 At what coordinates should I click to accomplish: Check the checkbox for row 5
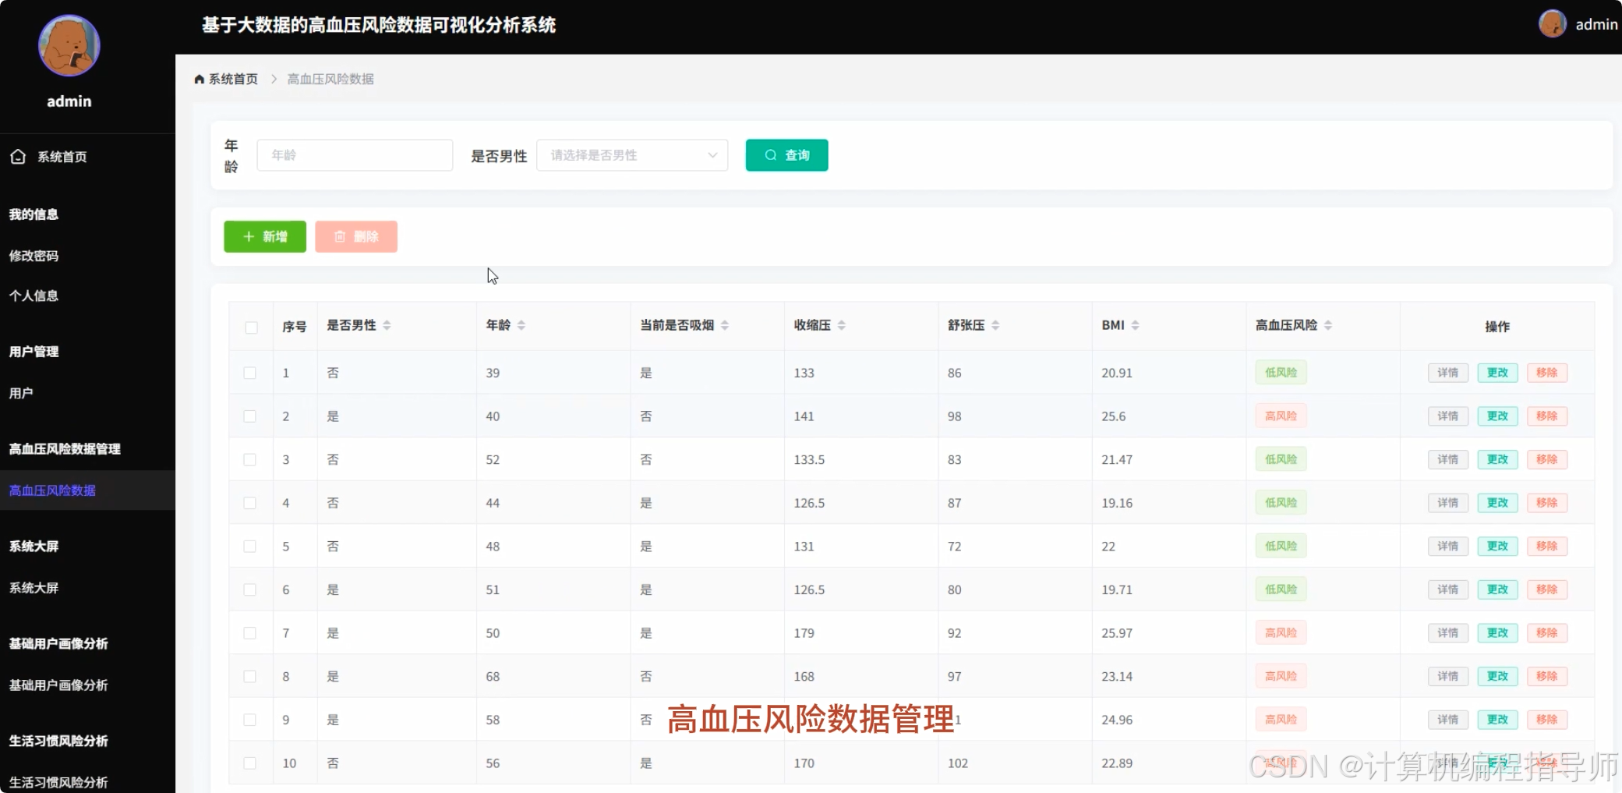click(250, 546)
